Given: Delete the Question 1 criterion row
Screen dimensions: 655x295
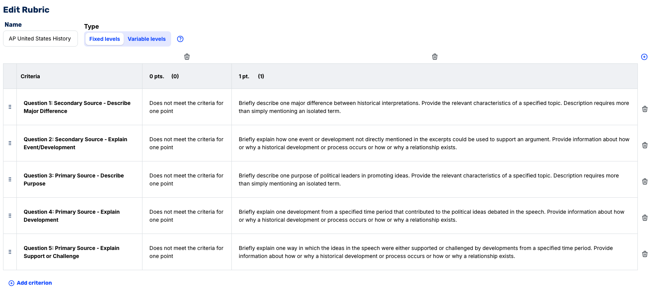Looking at the screenshot, I should [645, 109].
